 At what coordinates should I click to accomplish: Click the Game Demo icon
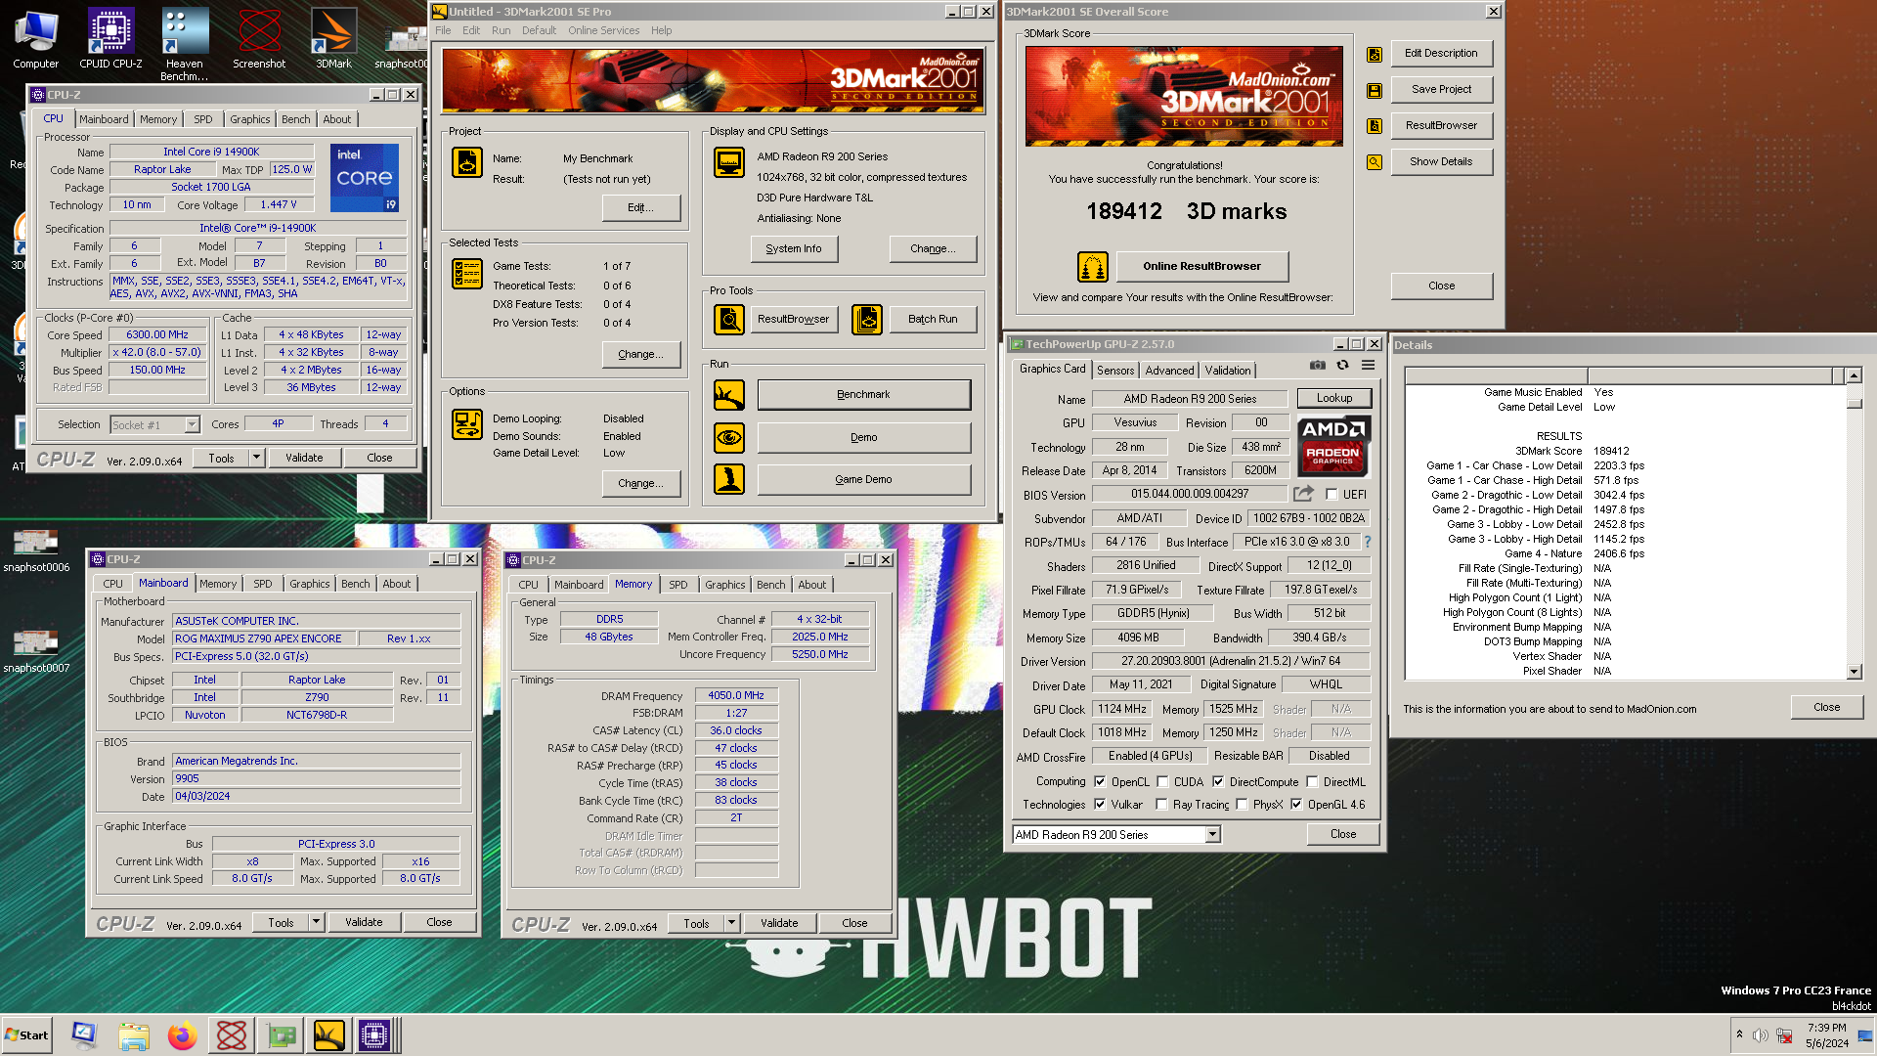pyautogui.click(x=729, y=479)
